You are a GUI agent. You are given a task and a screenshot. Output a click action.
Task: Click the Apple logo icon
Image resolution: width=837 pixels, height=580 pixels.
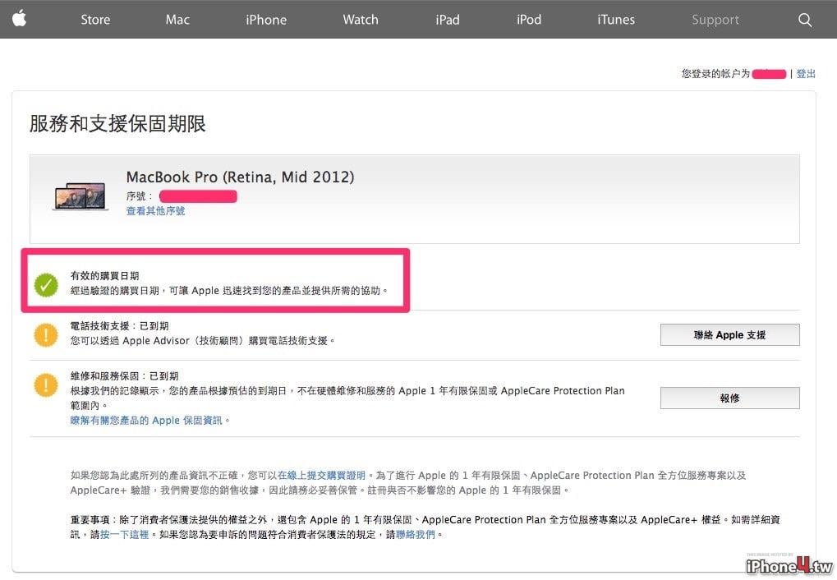tap(19, 19)
